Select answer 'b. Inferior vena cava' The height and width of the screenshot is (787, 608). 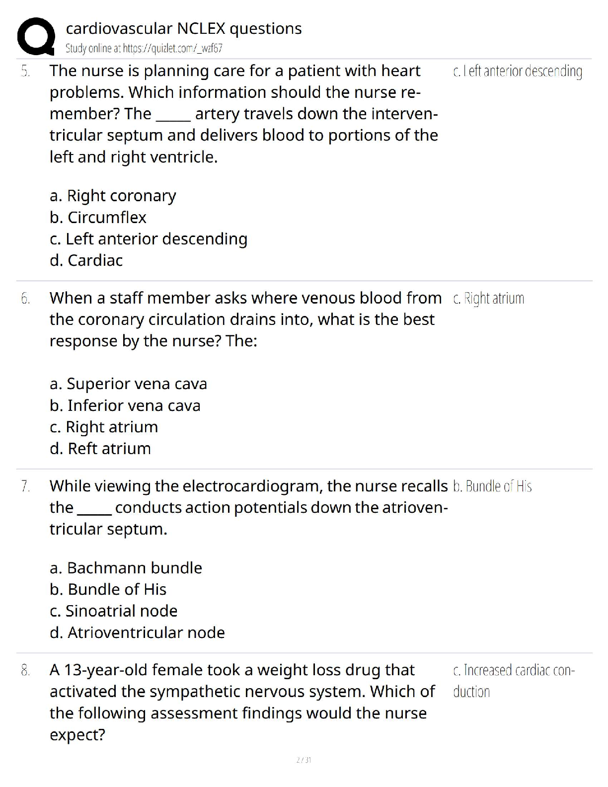tap(125, 405)
